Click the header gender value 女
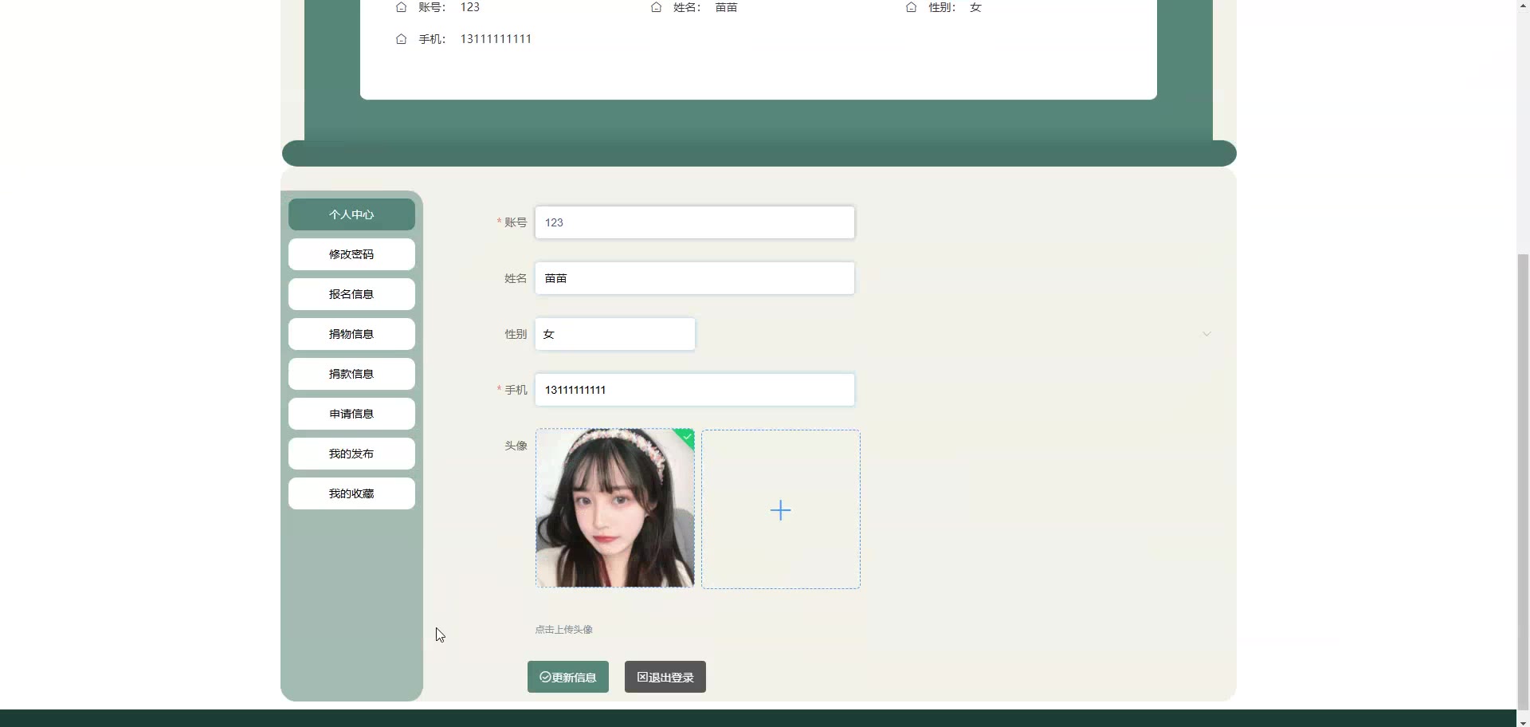The width and height of the screenshot is (1530, 727). click(976, 7)
